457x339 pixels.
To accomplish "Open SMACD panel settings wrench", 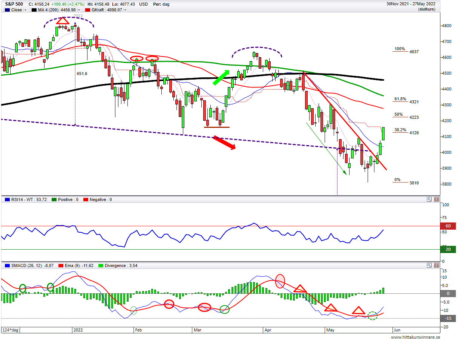I will 429,265.
